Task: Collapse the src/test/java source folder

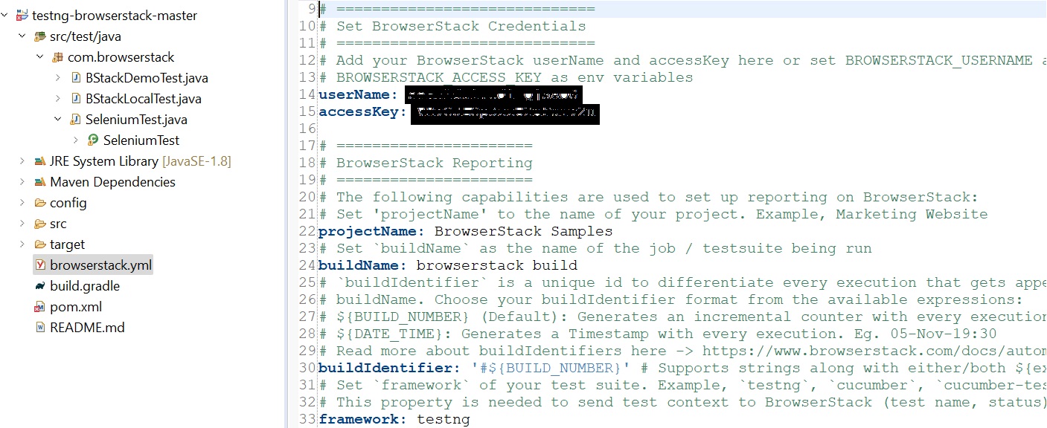Action: coord(22,36)
